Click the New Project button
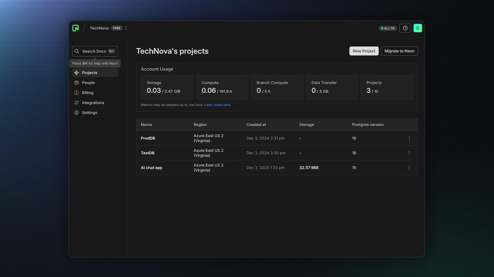 point(364,51)
